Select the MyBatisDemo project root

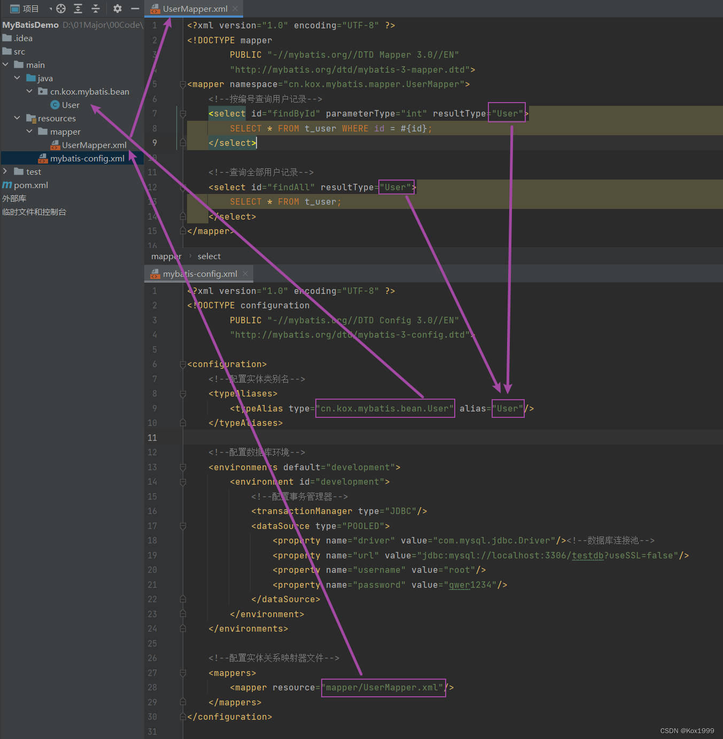click(30, 25)
